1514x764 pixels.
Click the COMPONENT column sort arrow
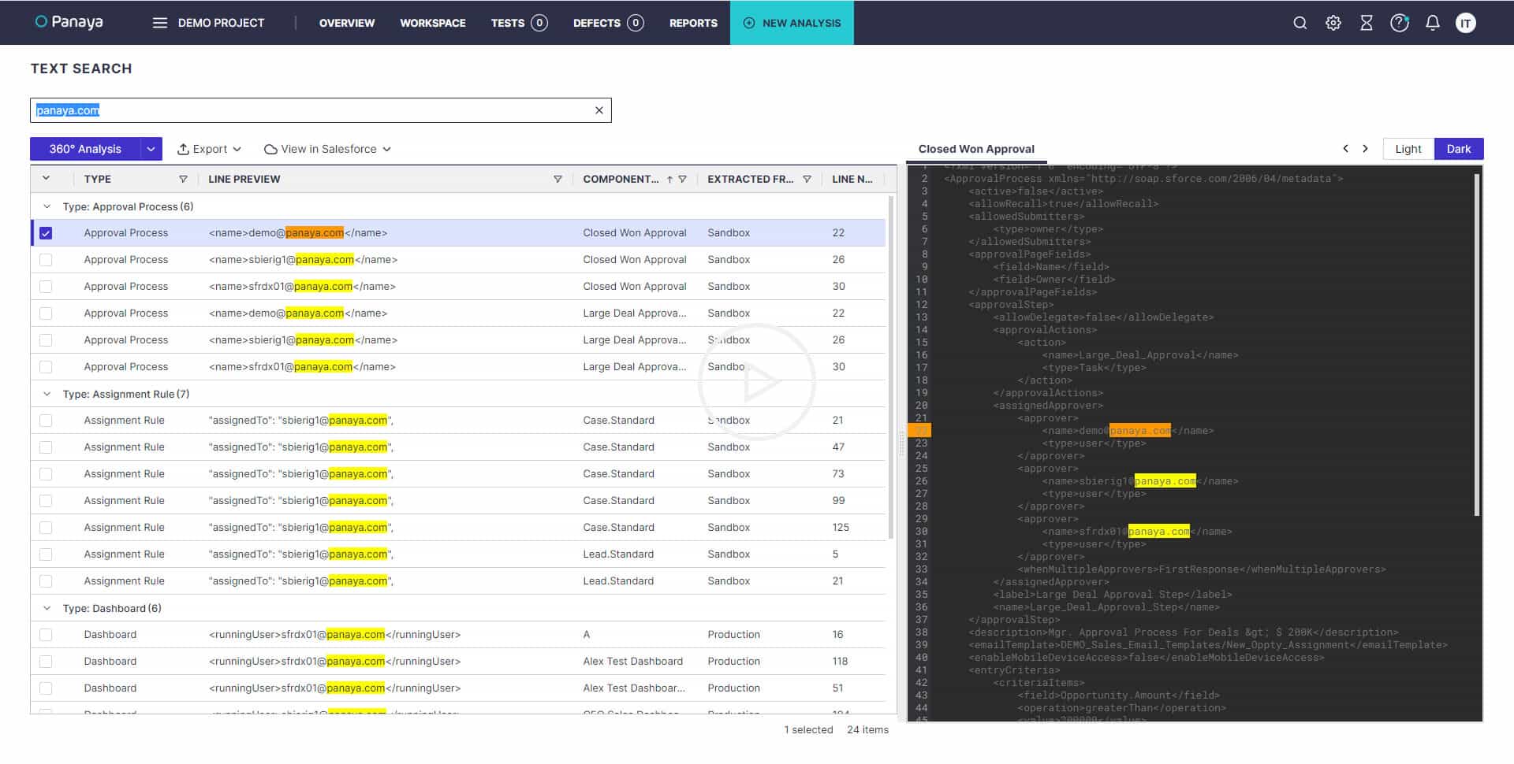click(x=669, y=179)
